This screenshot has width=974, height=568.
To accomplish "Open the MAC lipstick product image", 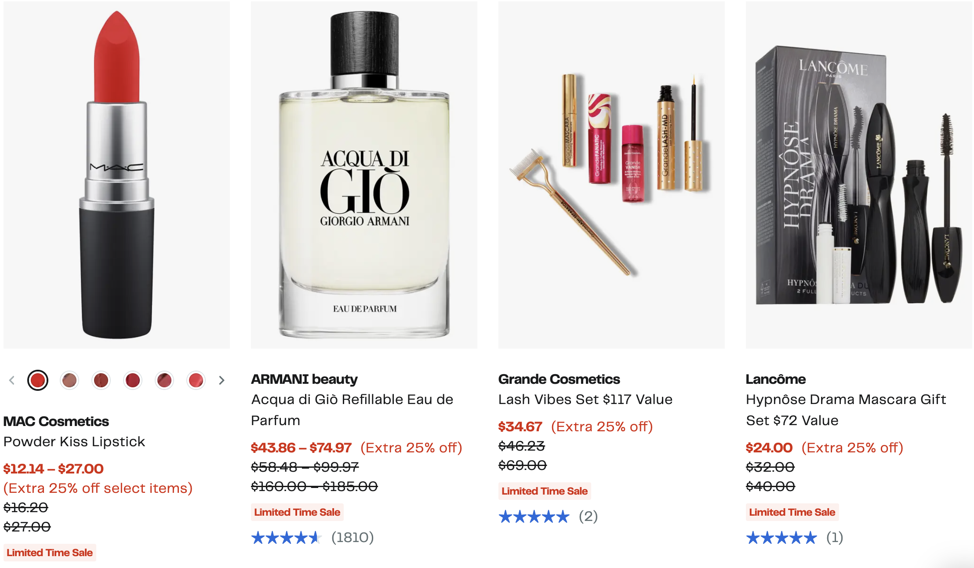I will [x=116, y=175].
